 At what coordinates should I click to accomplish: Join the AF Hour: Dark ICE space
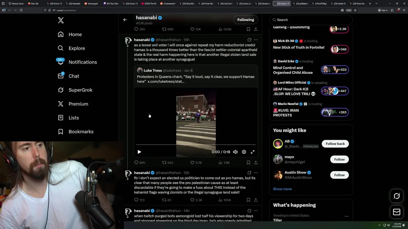pyautogui.click(x=335, y=91)
